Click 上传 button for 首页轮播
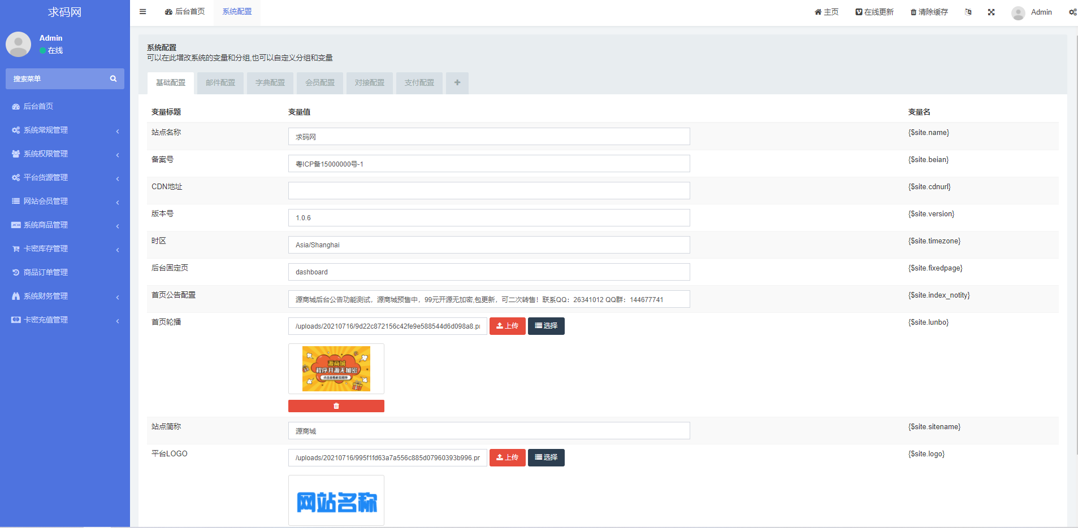The image size is (1078, 528). 507,326
